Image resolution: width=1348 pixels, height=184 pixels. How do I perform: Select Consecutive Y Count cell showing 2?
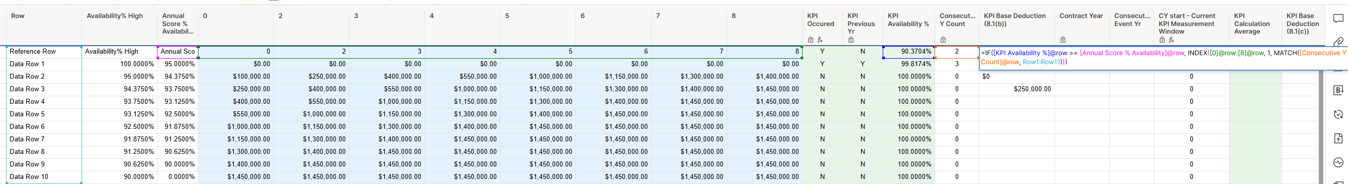point(957,52)
